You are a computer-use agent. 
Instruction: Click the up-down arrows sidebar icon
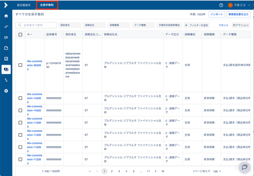point(6,80)
